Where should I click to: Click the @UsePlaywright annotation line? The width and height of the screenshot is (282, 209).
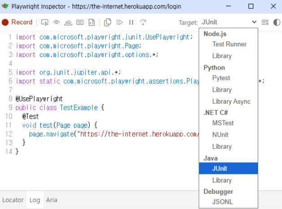(39, 99)
